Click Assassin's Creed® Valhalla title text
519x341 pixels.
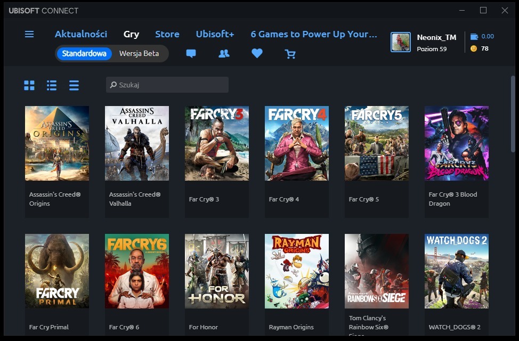[x=135, y=199]
